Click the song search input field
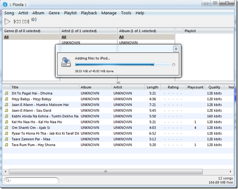 tap(31, 180)
